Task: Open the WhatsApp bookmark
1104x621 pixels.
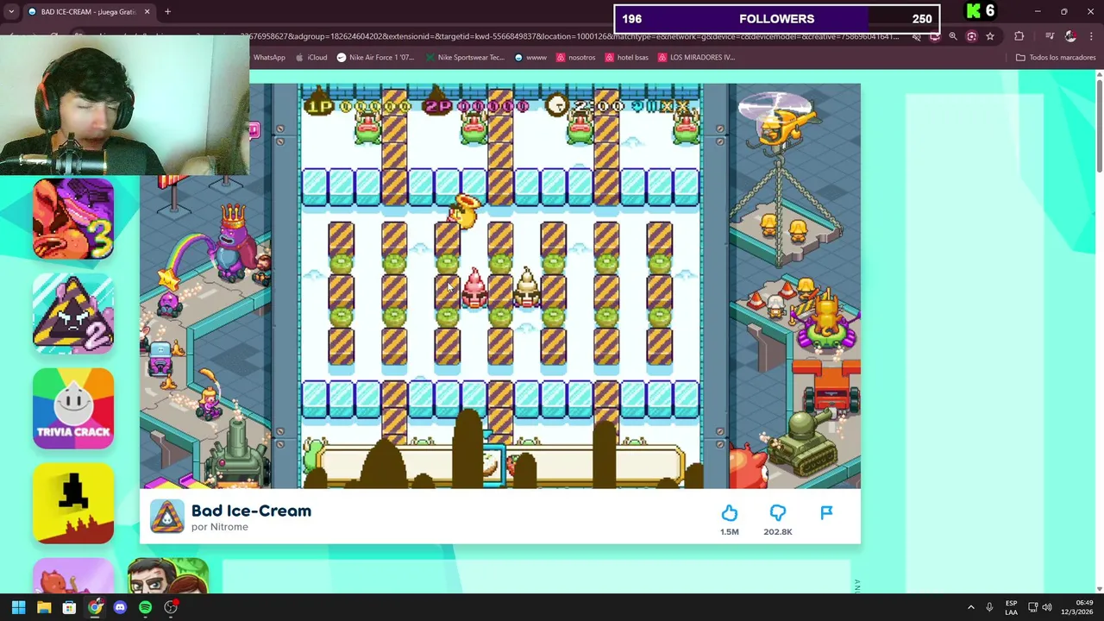Action: (269, 58)
